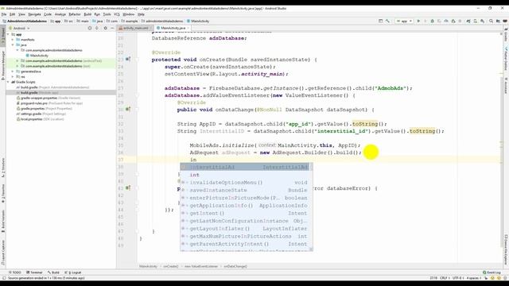Open the app run configuration dropdown
The width and height of the screenshot is (509, 286).
(404, 21)
